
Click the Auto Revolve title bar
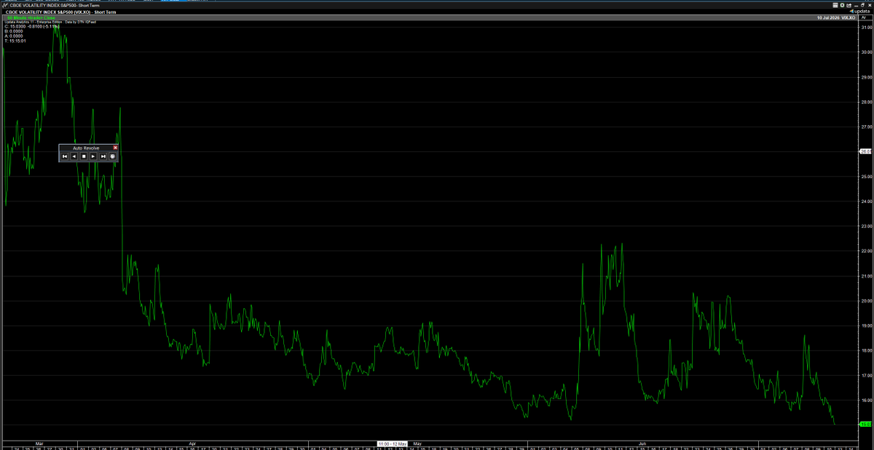click(86, 148)
